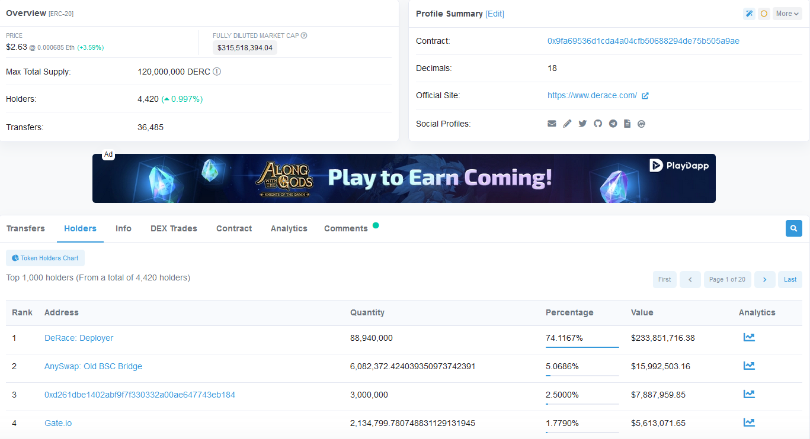Click the value $5,613,071.65
This screenshot has height=439, width=810.
click(658, 423)
